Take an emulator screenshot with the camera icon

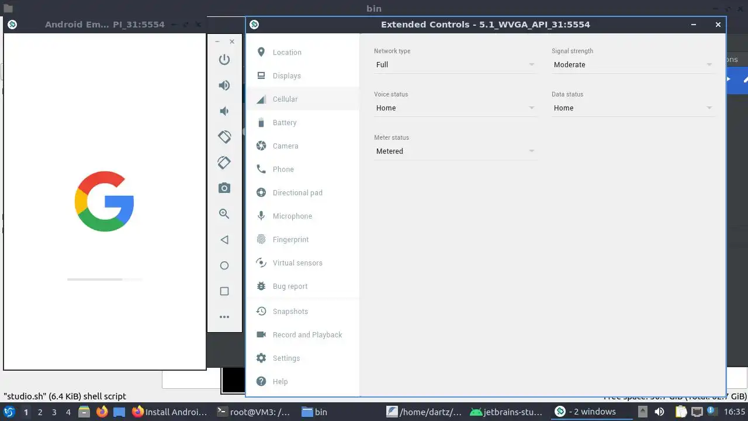(x=224, y=188)
